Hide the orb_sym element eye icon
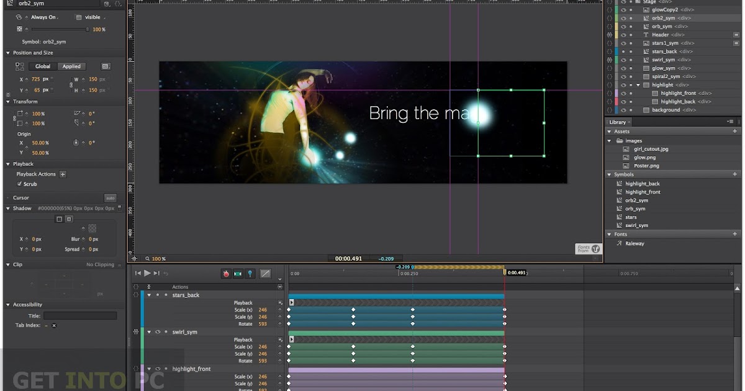Image resolution: width=745 pixels, height=391 pixels. (x=623, y=27)
